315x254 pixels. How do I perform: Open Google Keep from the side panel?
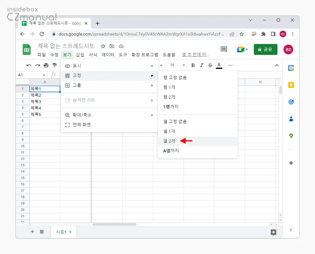click(291, 85)
